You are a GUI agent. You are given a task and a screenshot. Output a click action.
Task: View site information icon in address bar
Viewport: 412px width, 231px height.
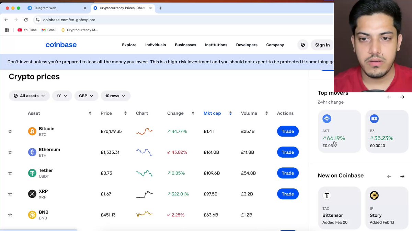point(38,20)
